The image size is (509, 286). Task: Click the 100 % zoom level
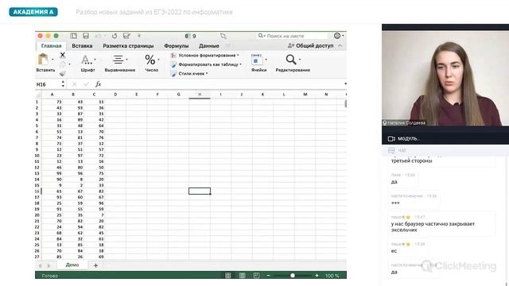point(332,276)
